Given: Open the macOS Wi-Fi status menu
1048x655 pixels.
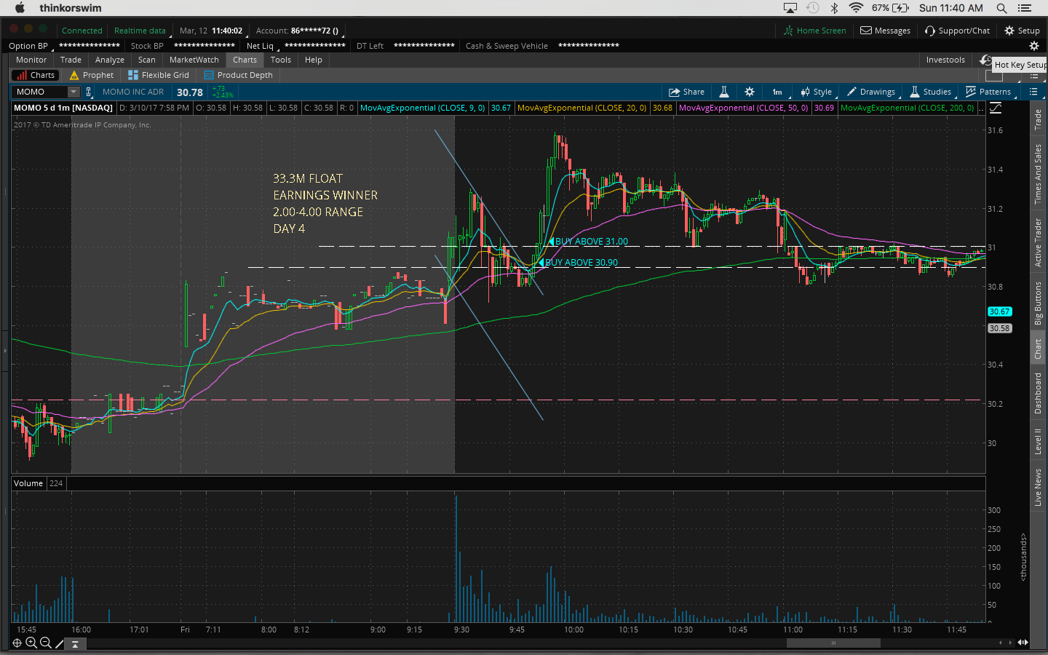Looking at the screenshot, I should click(x=856, y=8).
